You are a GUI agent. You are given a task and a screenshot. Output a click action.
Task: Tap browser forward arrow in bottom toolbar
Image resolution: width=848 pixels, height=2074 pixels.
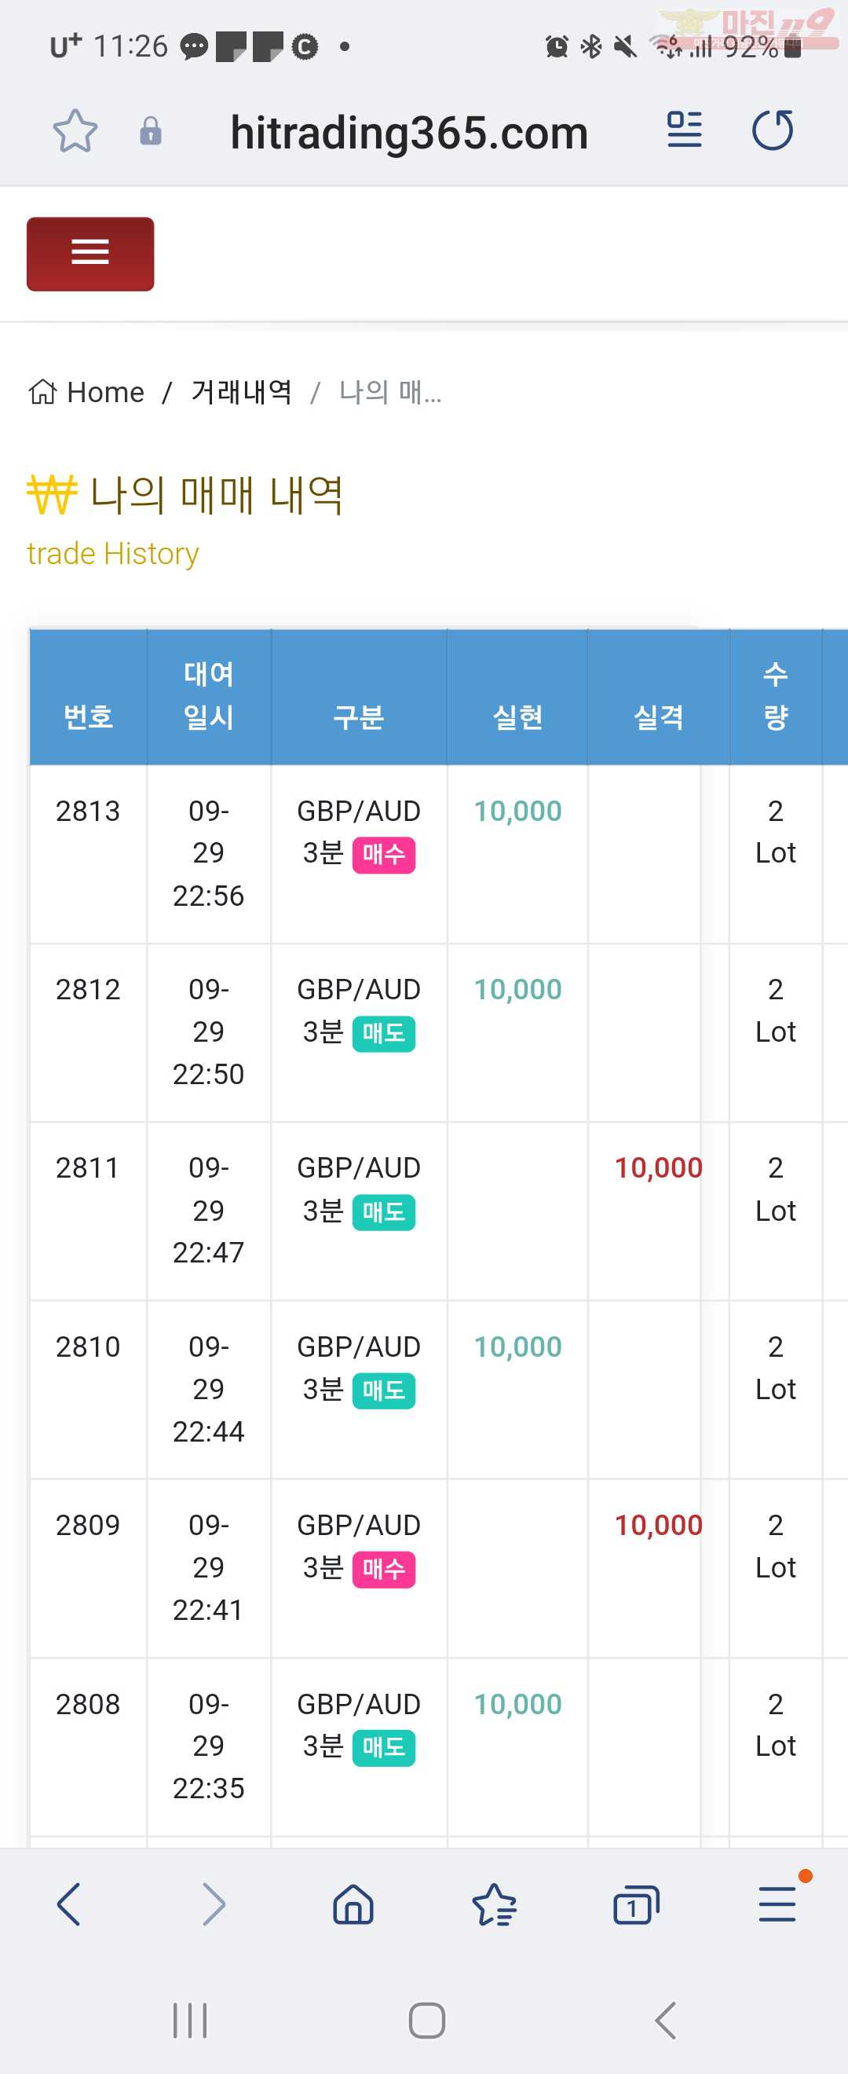click(x=213, y=1904)
